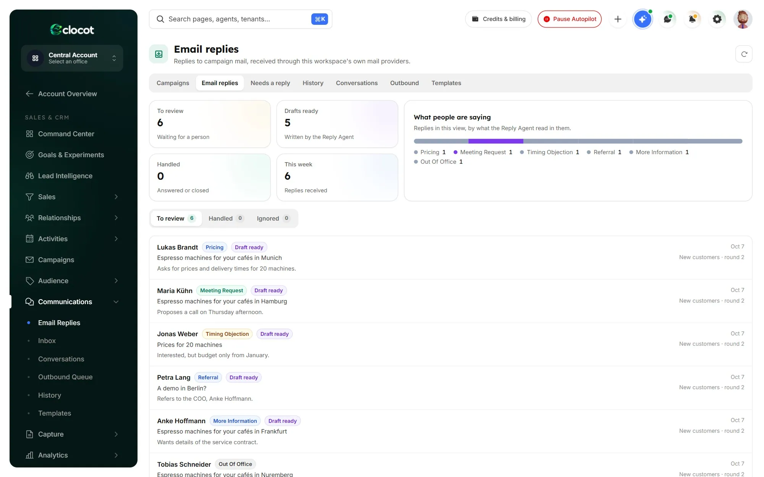Switch to the History tab in top tabs

point(313,83)
